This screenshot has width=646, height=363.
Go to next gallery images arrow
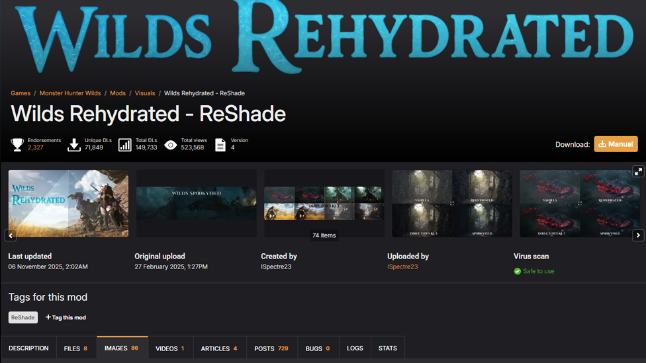point(638,235)
